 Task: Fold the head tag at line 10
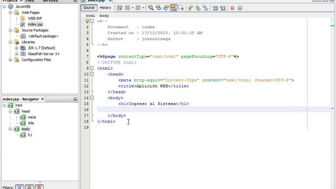point(92,74)
